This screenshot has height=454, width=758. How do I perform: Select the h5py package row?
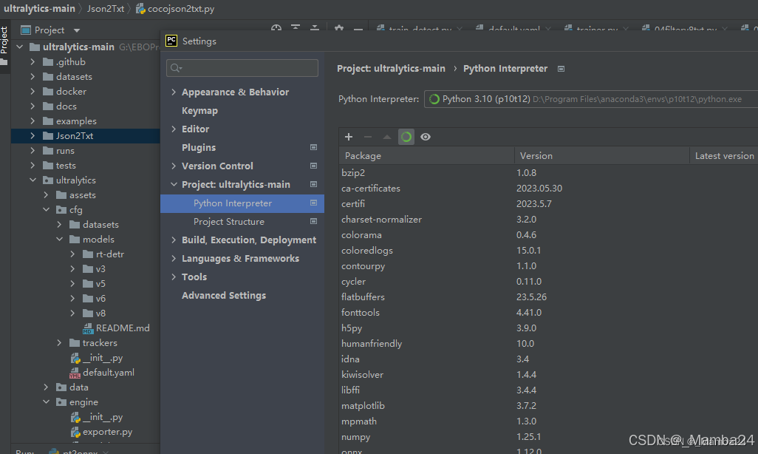coord(549,328)
